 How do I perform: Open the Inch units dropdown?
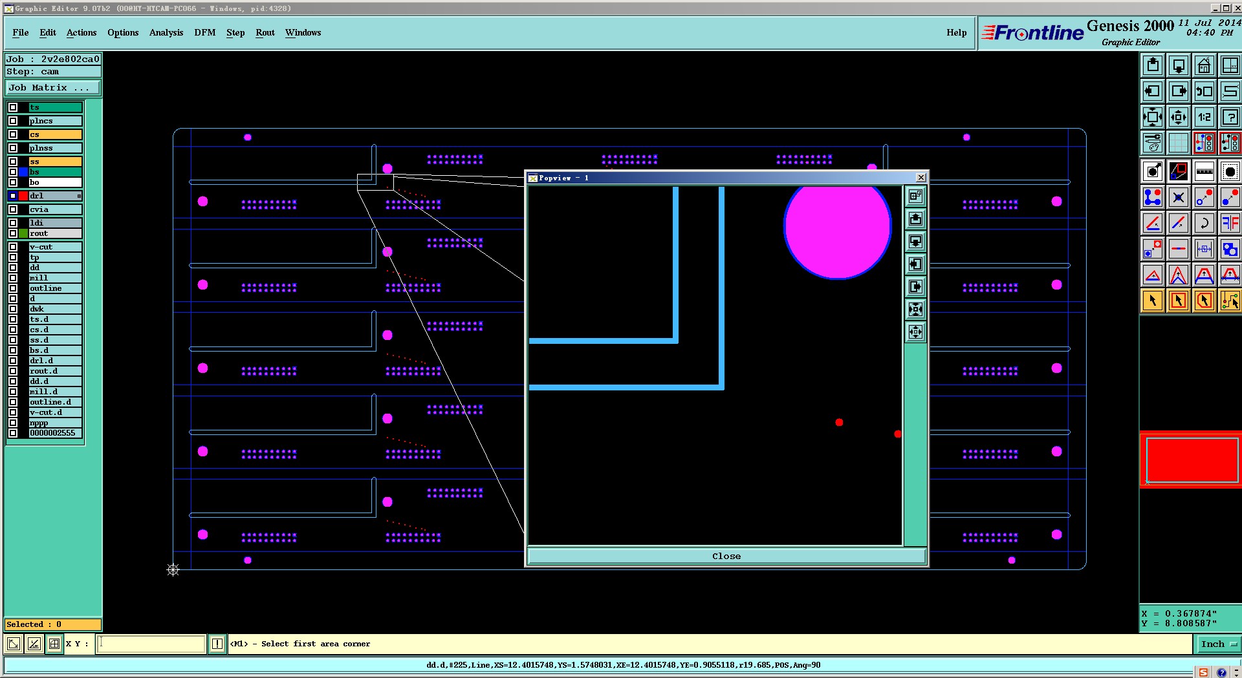coord(1219,644)
